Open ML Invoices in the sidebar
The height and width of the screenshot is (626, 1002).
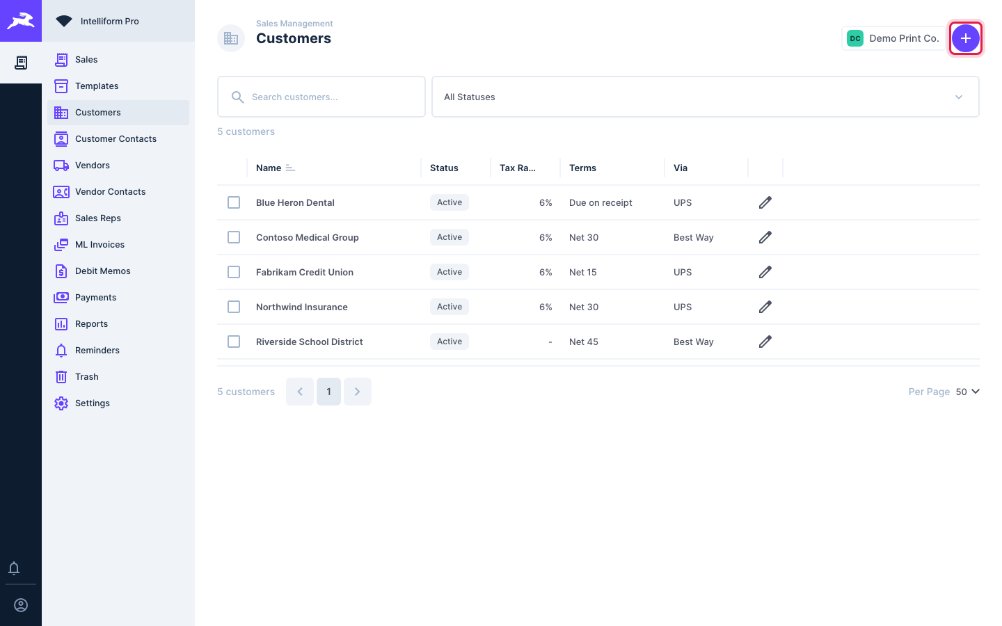(118, 245)
